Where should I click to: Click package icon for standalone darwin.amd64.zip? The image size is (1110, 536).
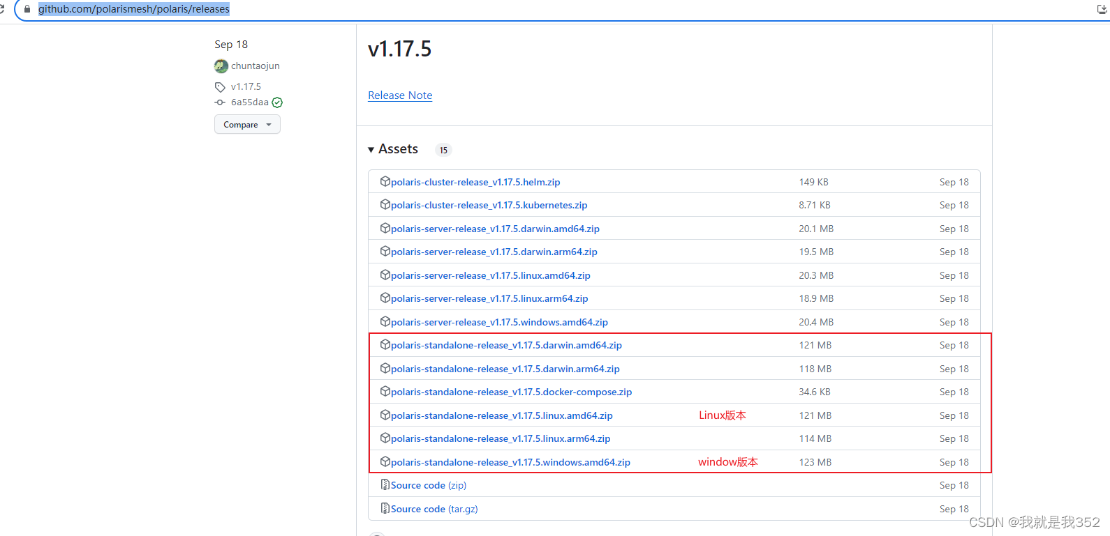385,344
